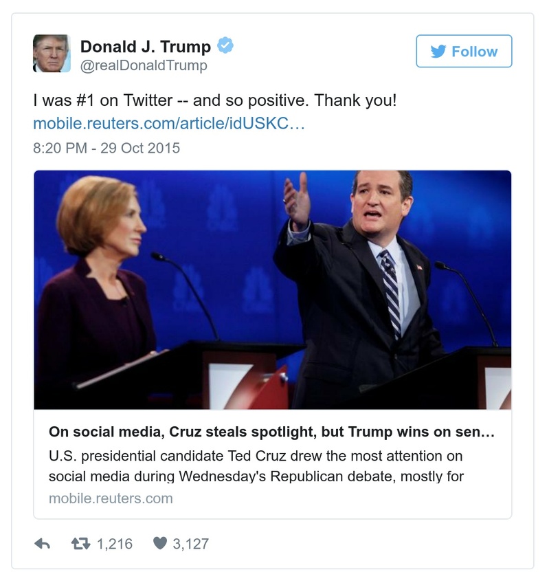Open Donald Trump's profile avatar
Image resolution: width=549 pixels, height=583 pixels.
(52, 52)
